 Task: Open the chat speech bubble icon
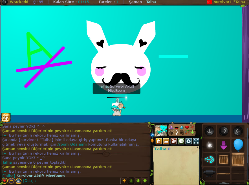tap(181, 141)
